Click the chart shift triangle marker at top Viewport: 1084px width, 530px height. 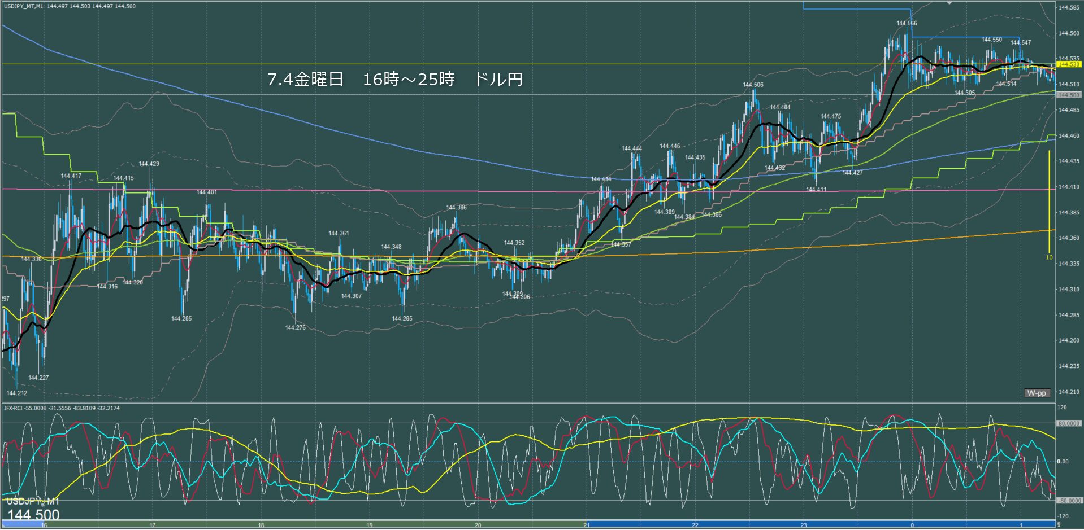pyautogui.click(x=950, y=3)
